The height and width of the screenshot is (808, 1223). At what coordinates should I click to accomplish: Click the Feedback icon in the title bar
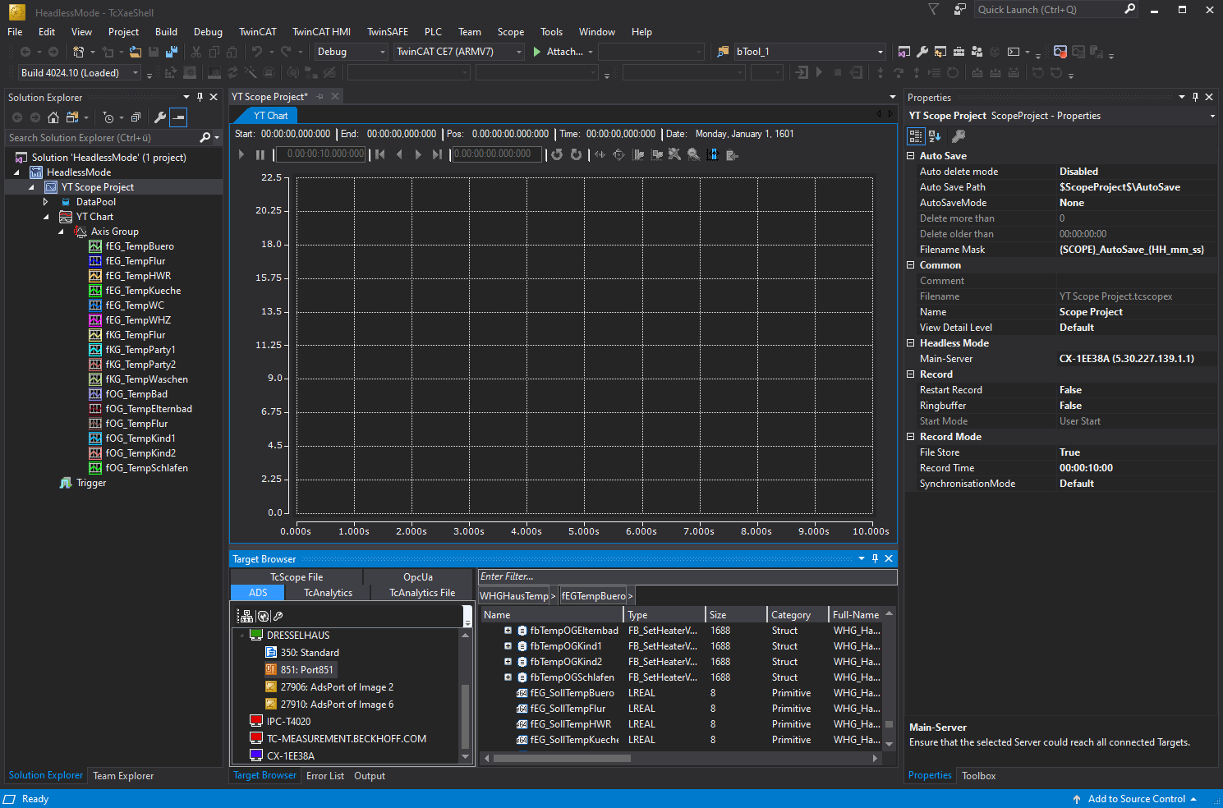click(x=959, y=9)
